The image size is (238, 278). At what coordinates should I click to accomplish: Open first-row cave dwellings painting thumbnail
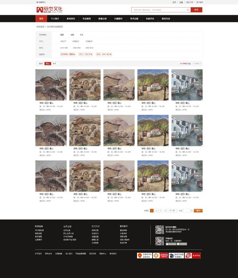tap(85, 85)
